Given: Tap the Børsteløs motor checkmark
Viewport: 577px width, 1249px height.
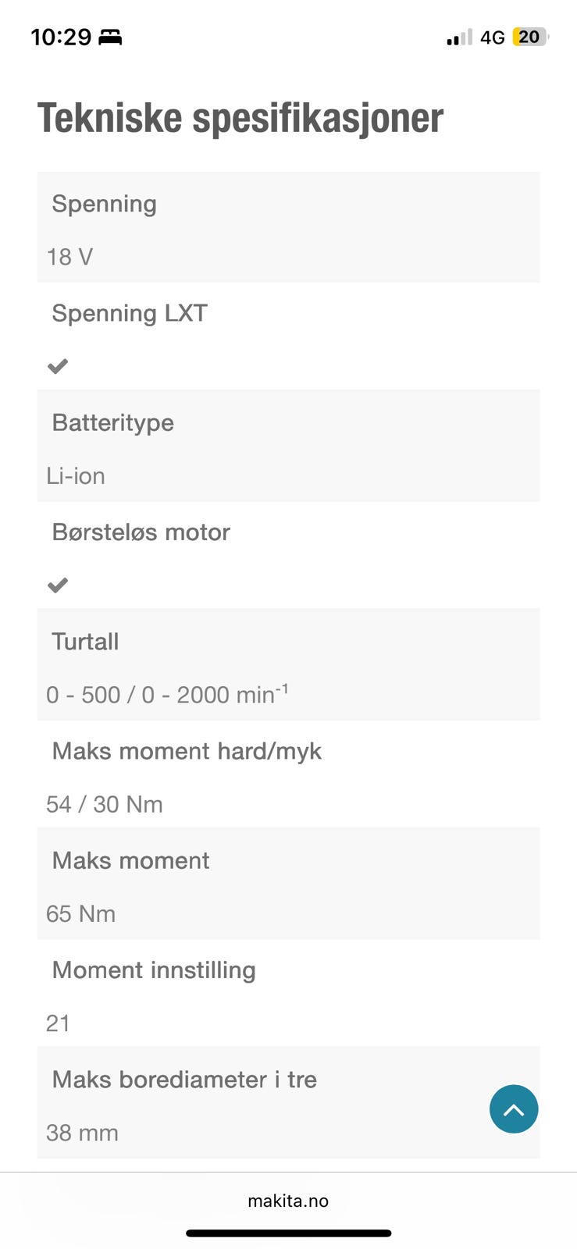Looking at the screenshot, I should click(x=58, y=585).
